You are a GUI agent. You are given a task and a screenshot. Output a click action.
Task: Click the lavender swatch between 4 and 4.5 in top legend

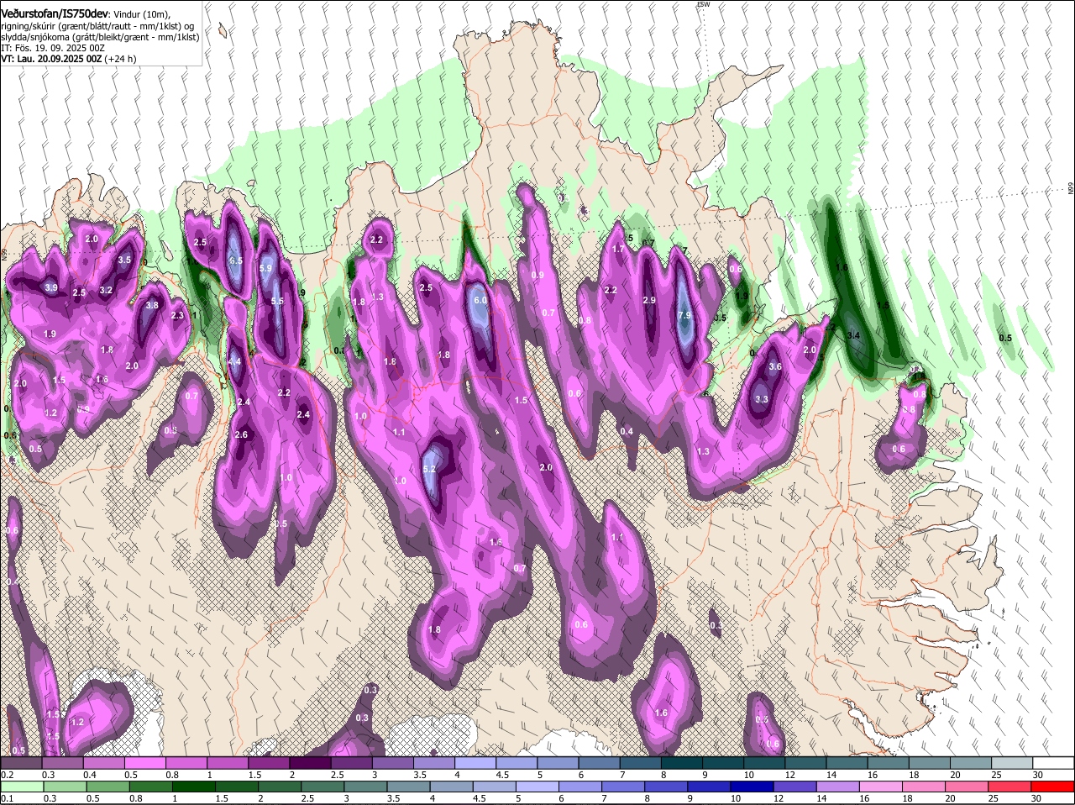475,763
